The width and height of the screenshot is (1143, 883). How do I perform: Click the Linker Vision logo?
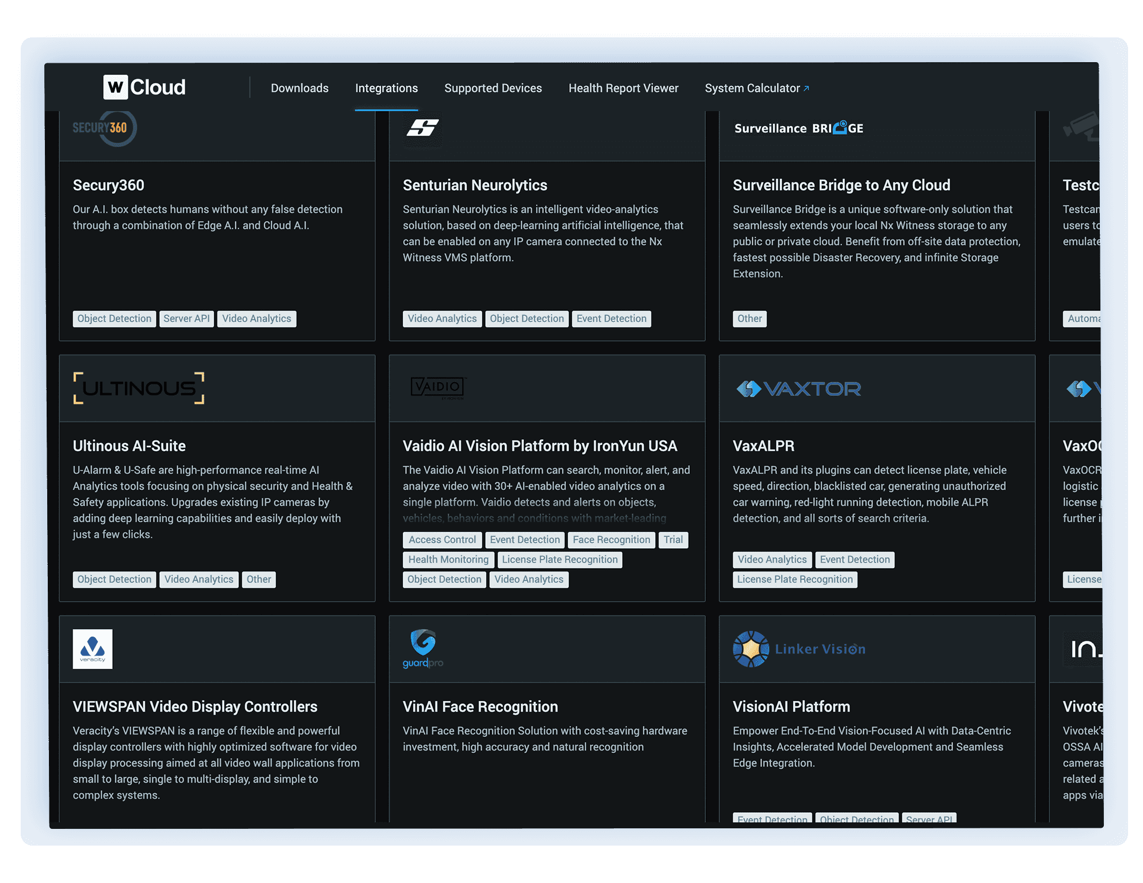[x=799, y=649]
